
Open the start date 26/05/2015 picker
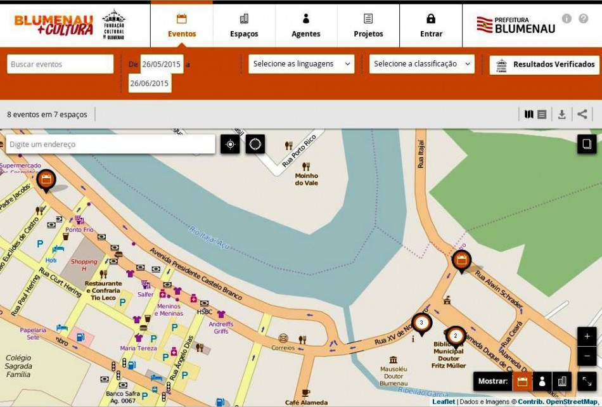[162, 64]
